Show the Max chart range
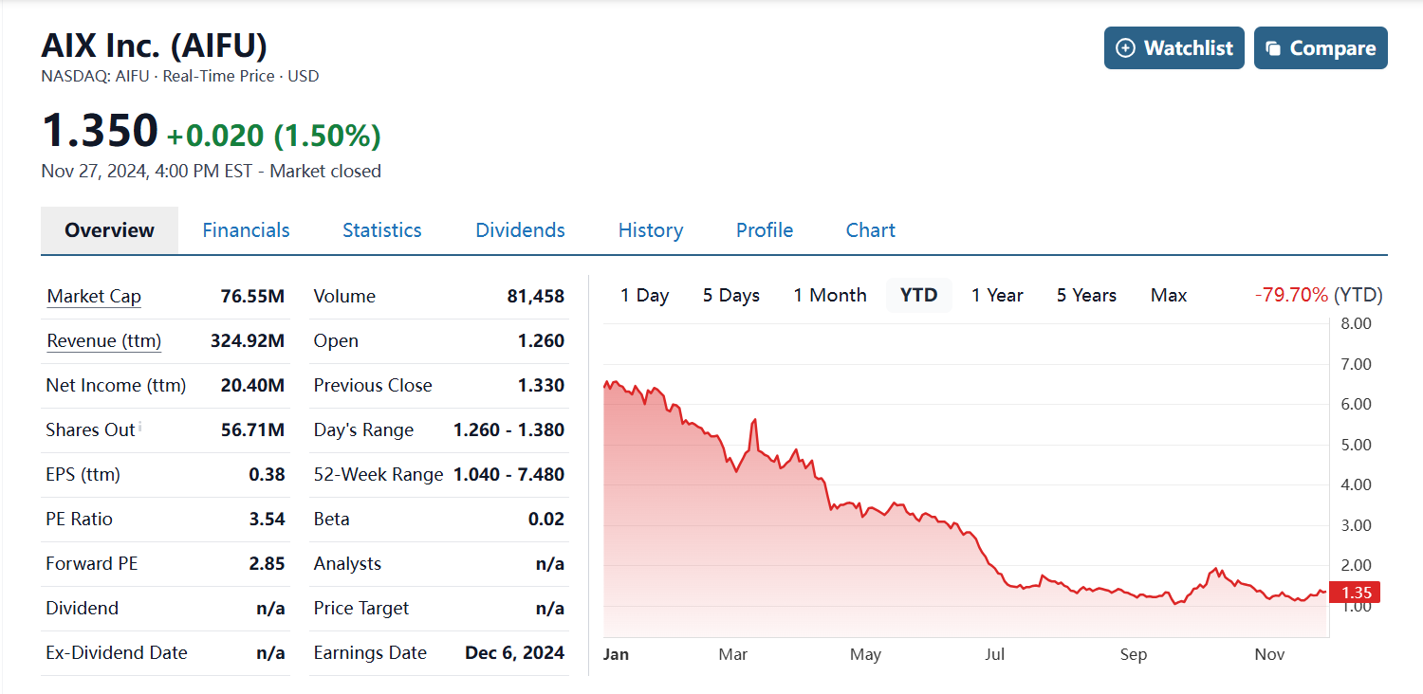1423x694 pixels. pyautogui.click(x=1169, y=295)
